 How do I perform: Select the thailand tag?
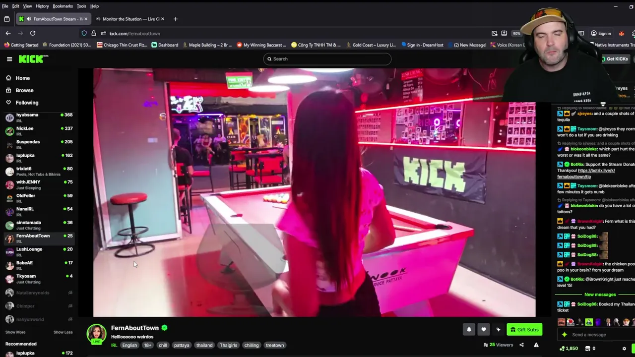pos(204,345)
